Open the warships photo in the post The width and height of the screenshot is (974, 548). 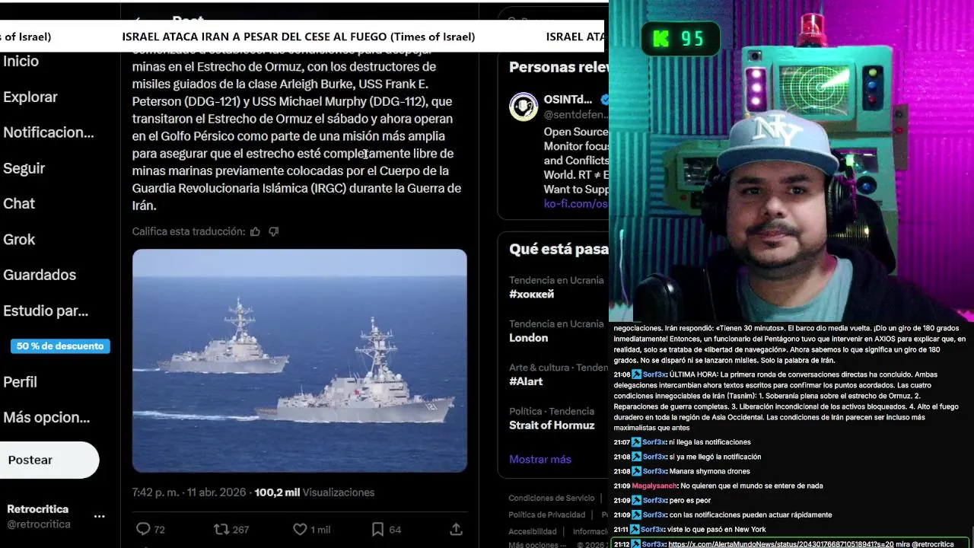click(300, 361)
